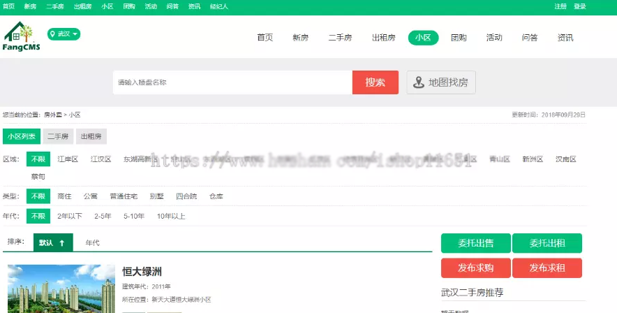Go to 新房 in main navigation
617x313 pixels.
point(300,38)
